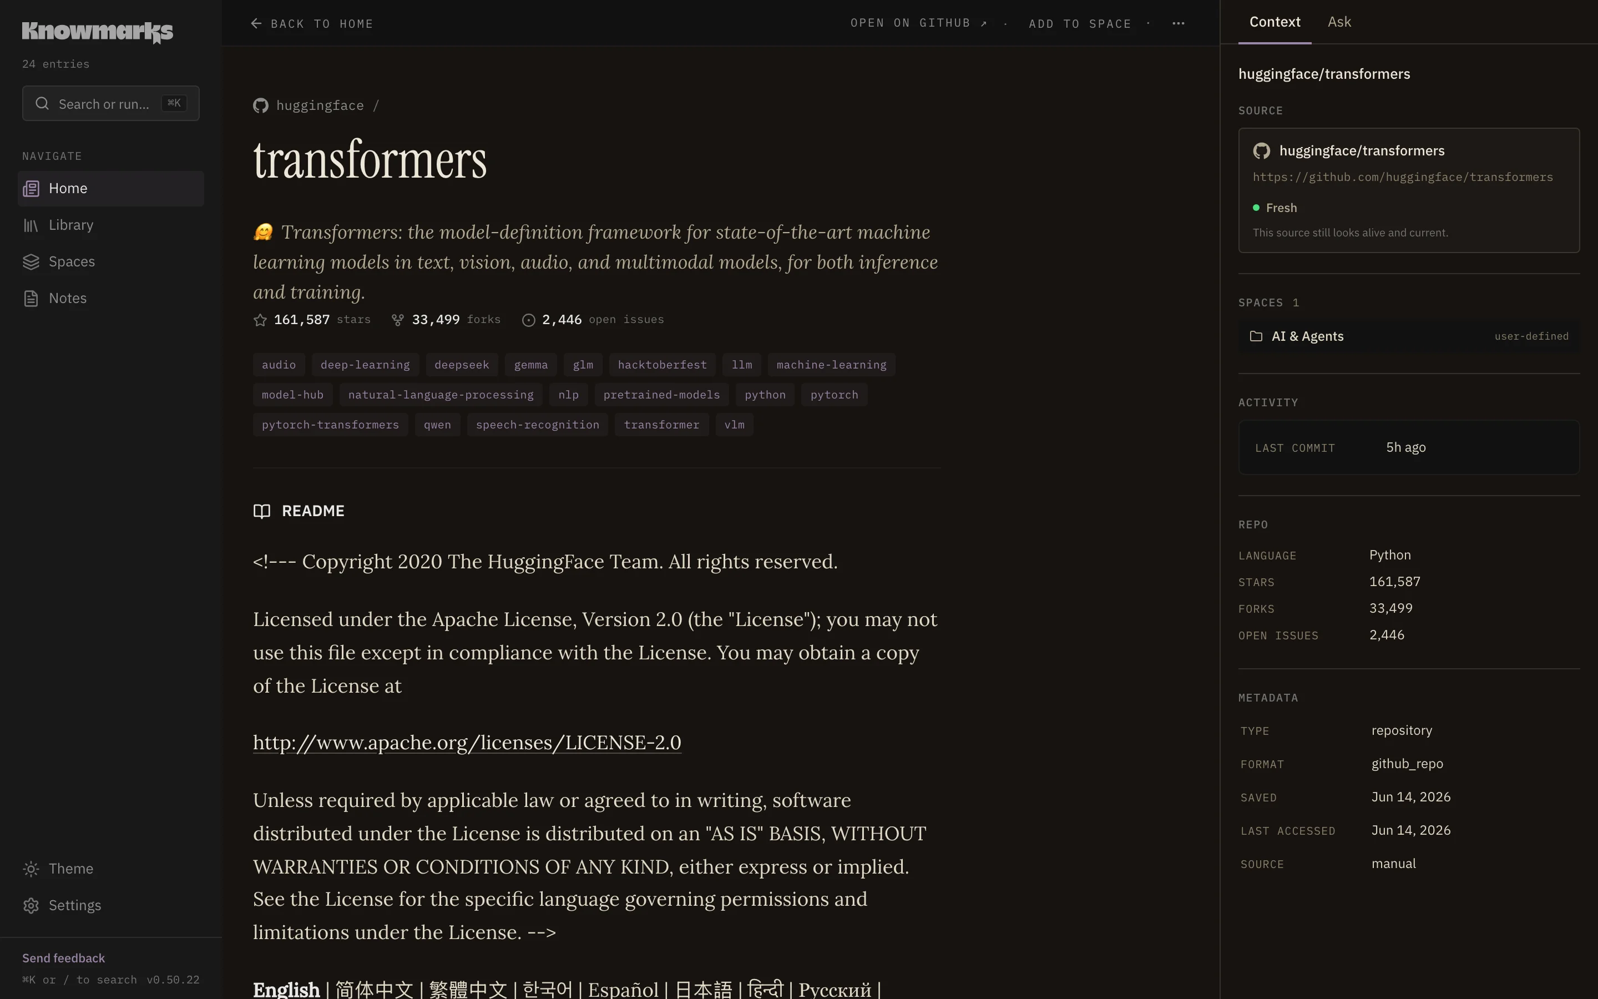The image size is (1598, 999).
Task: Select Home in the sidebar
Action: [x=111, y=188]
